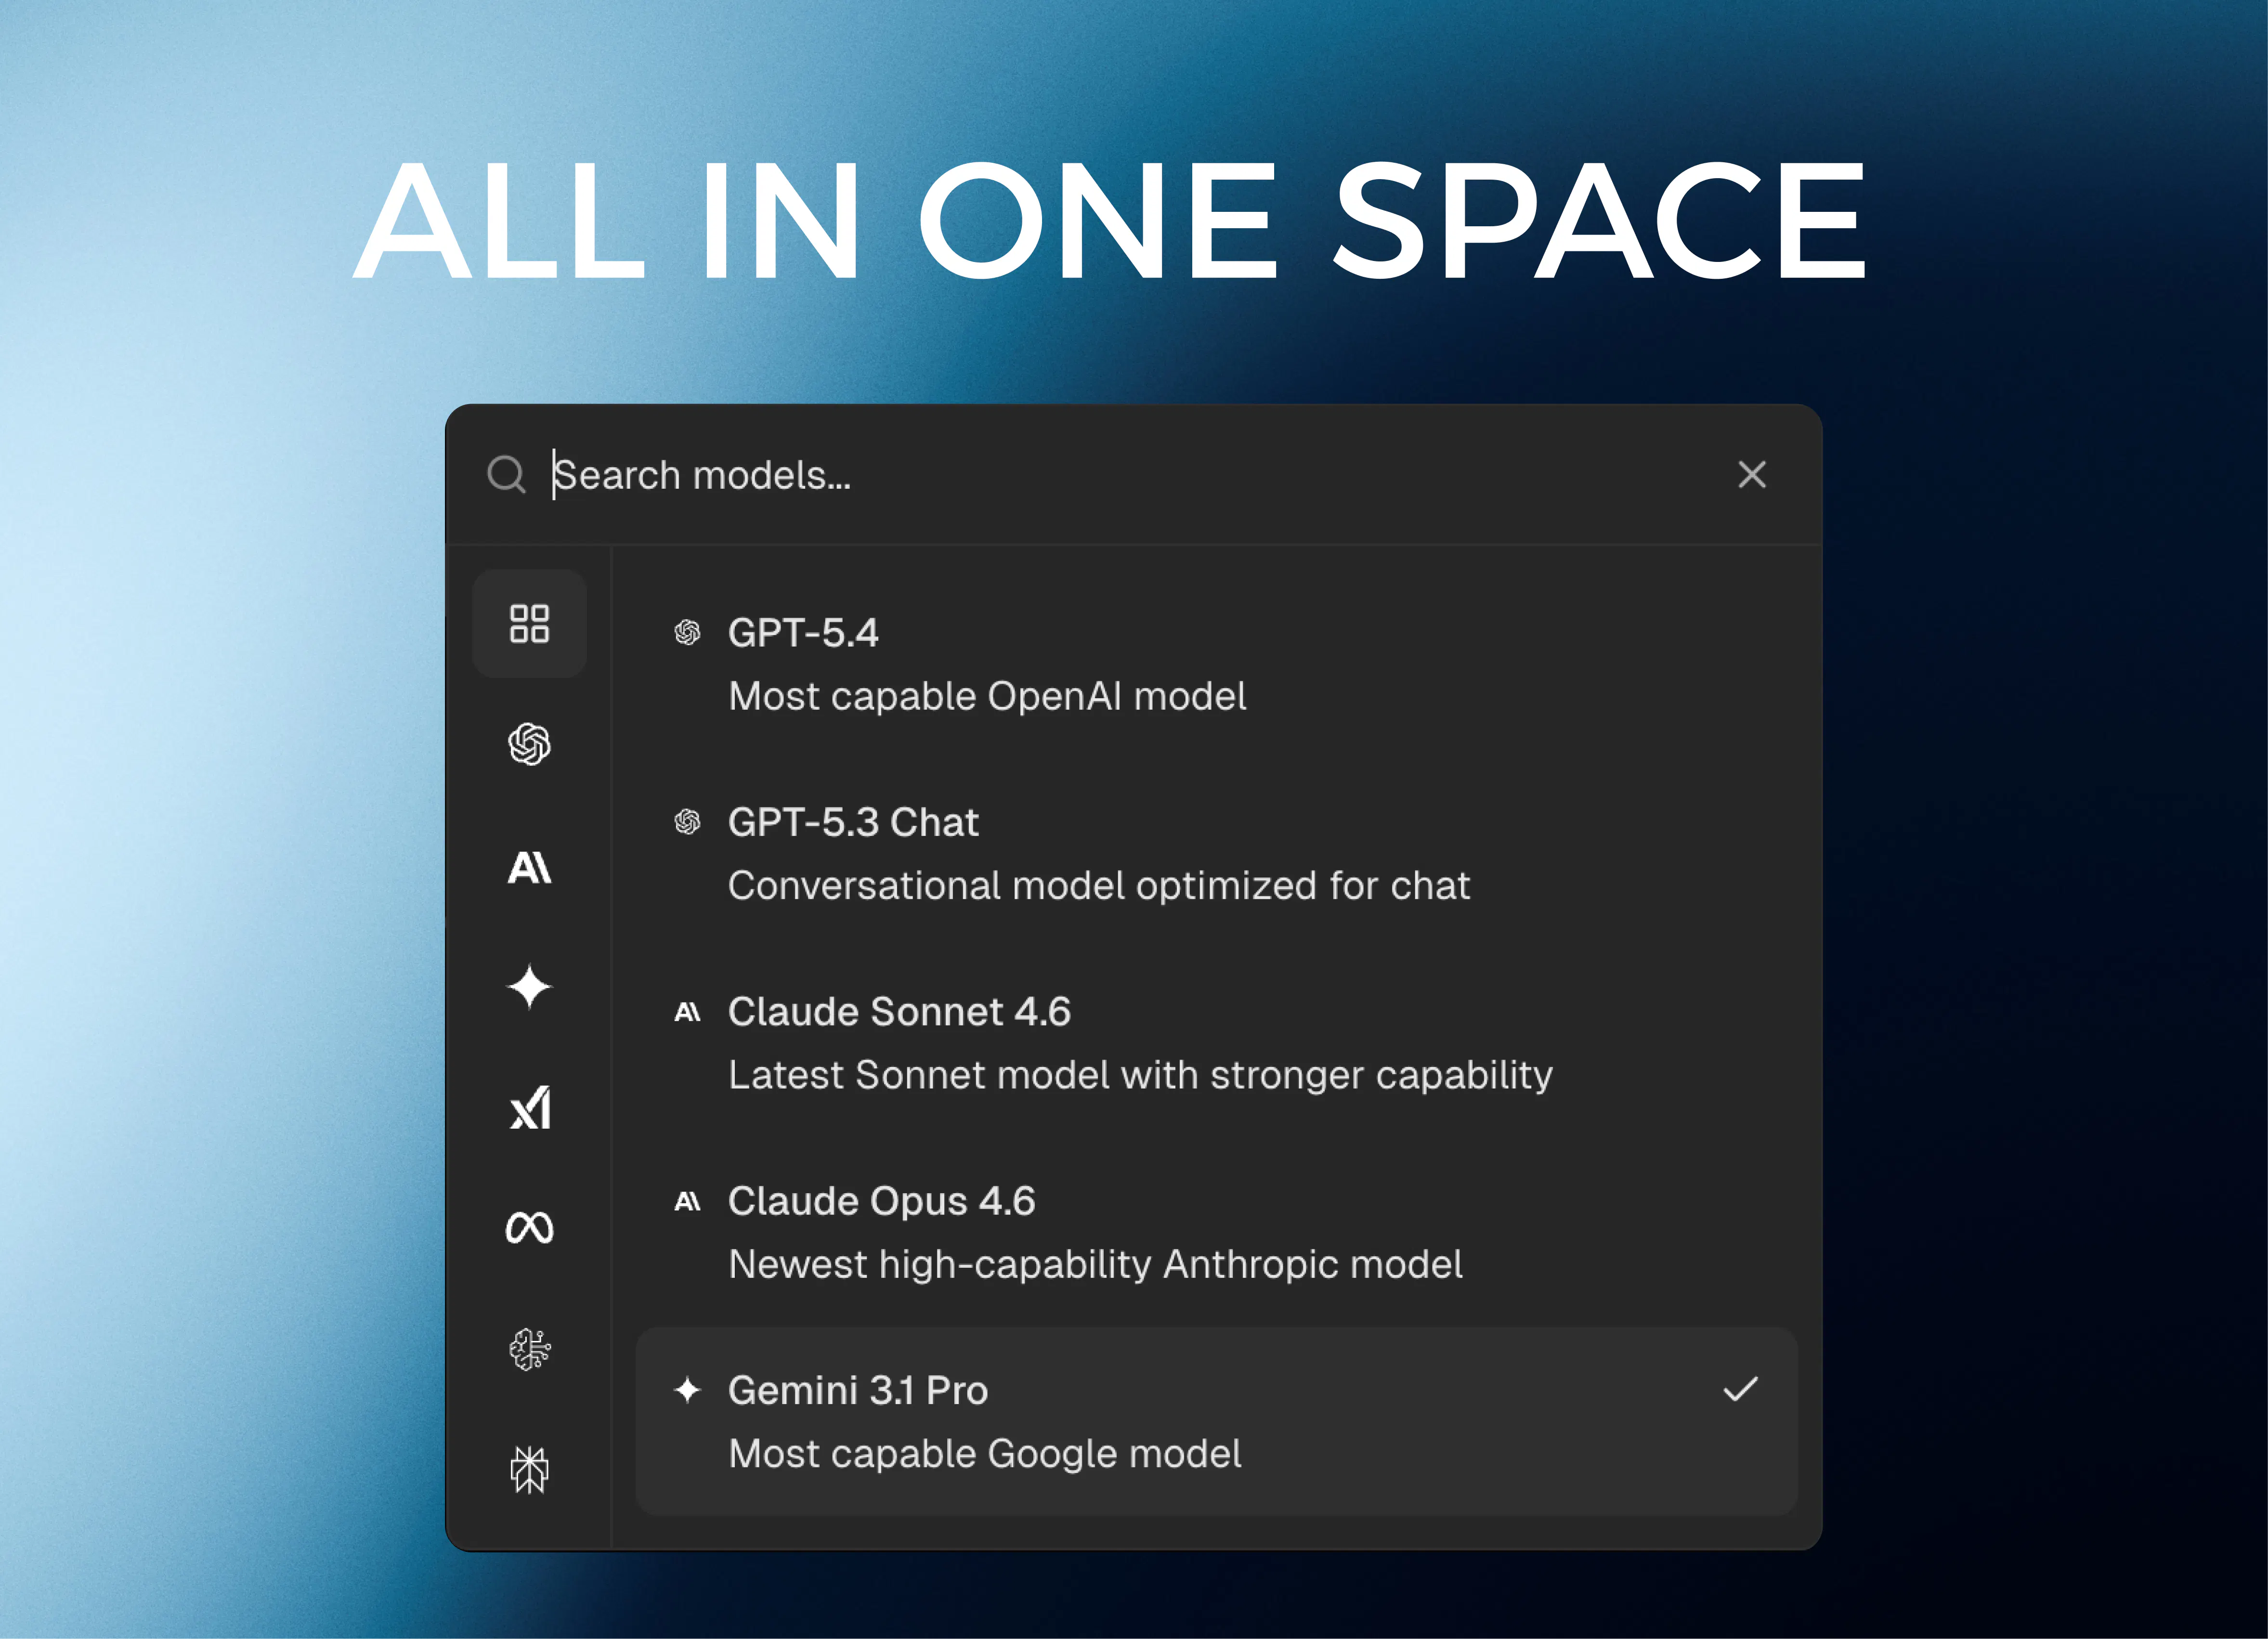Click the checkmark on Gemini 3.1 Pro
This screenshot has width=2268, height=1639.
click(x=1741, y=1389)
